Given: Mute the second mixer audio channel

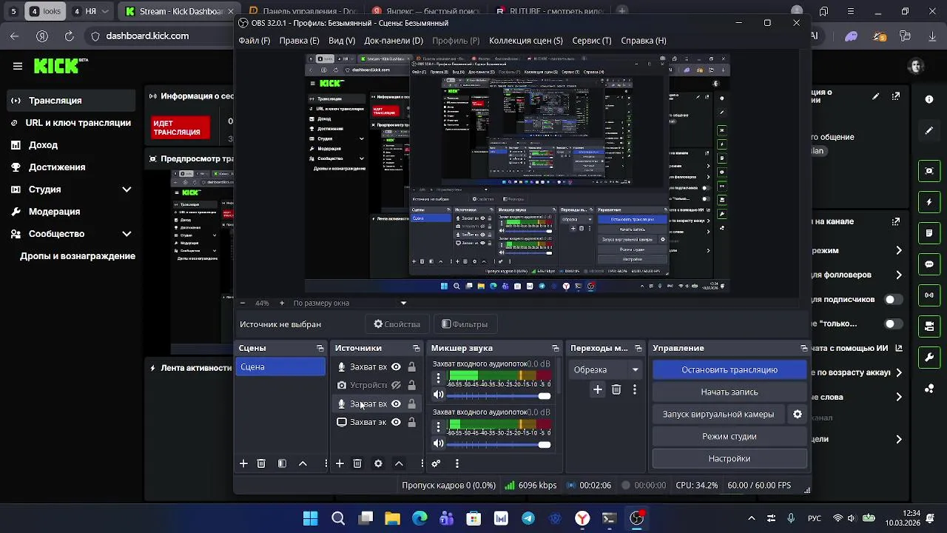Looking at the screenshot, I should [439, 443].
